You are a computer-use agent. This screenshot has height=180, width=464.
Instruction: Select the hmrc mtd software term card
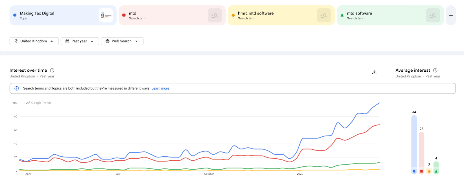[x=281, y=15]
